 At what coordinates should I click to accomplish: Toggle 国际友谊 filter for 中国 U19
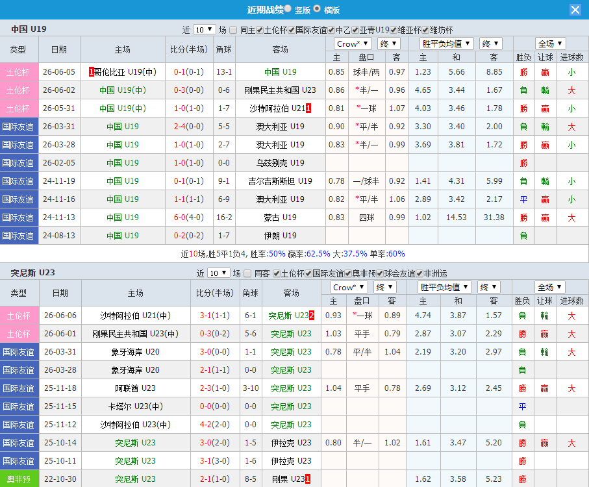[292, 30]
